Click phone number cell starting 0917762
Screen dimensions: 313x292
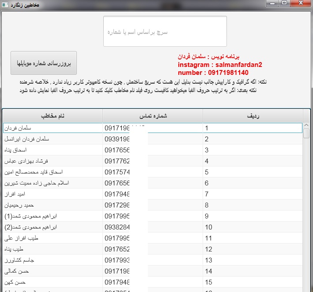click(153, 161)
